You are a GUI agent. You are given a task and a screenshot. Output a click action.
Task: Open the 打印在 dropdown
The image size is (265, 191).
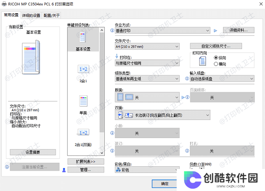pos(147,63)
